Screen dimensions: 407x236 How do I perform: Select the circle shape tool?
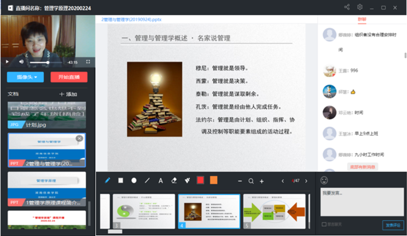pos(134,180)
